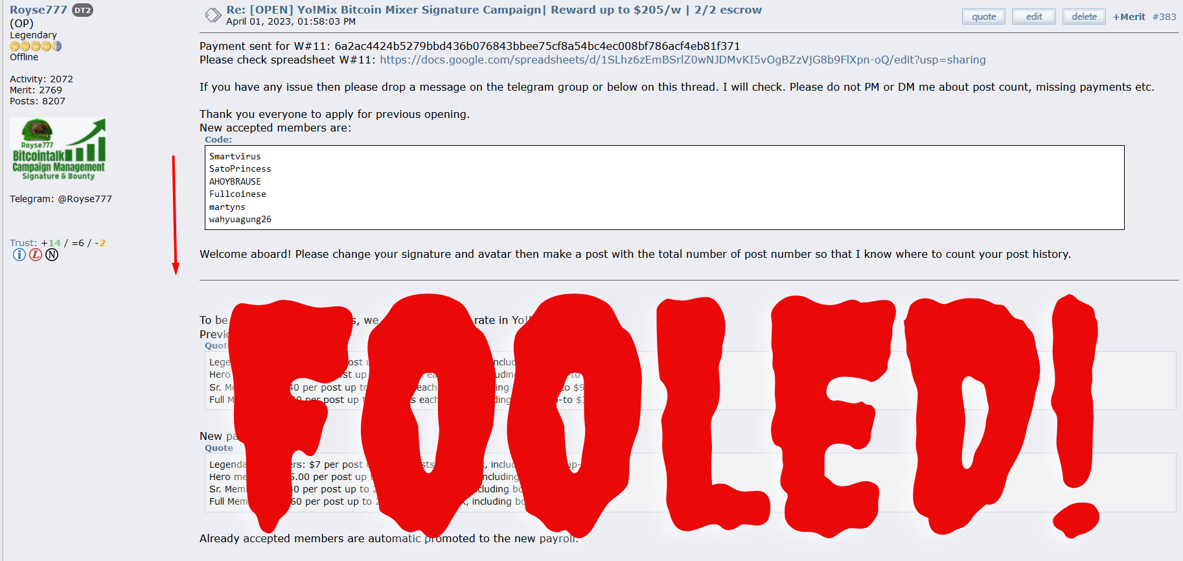The image size is (1183, 561).
Task: Open the Re: [OPEN] Yo!Mix post subject link
Action: [494, 10]
